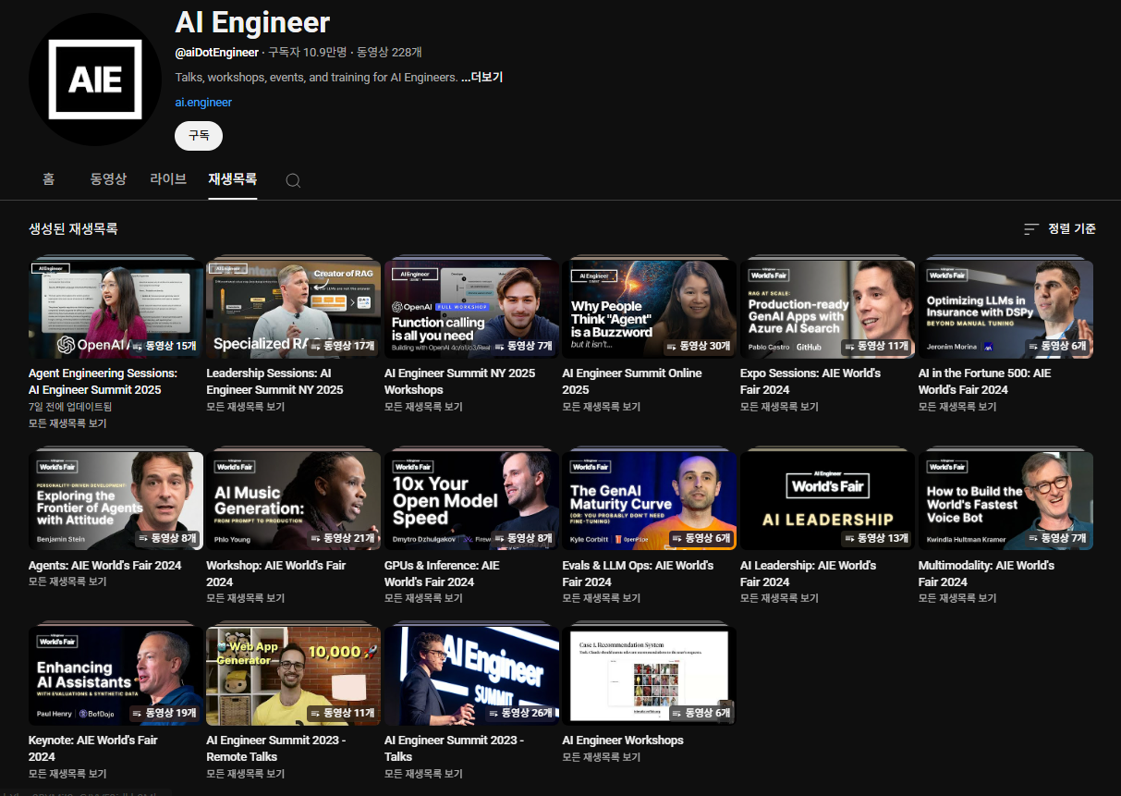Expand channel description with ...더보기
The height and width of the screenshot is (796, 1121).
(481, 78)
